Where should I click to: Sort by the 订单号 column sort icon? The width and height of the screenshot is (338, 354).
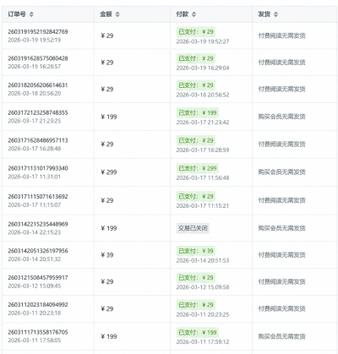(31, 14)
